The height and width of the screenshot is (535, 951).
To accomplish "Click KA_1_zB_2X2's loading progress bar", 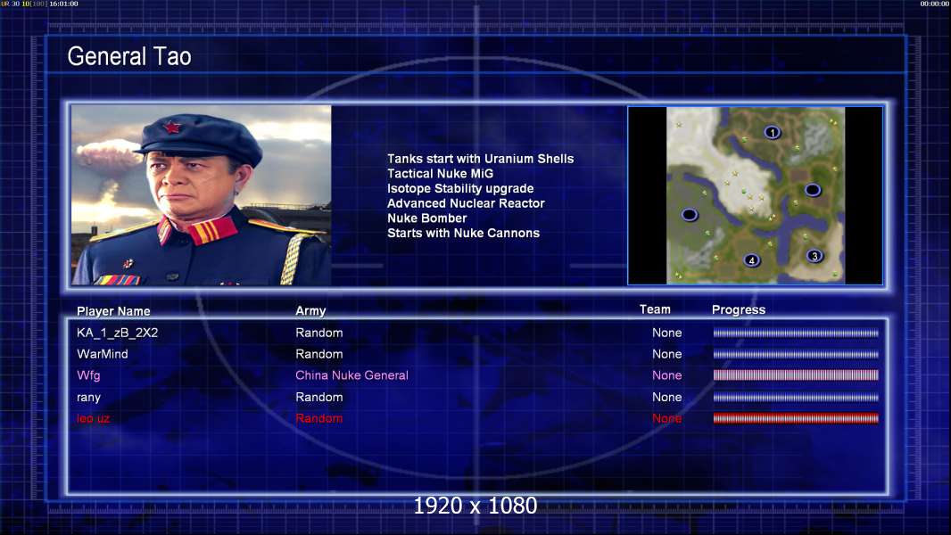I will tap(796, 333).
